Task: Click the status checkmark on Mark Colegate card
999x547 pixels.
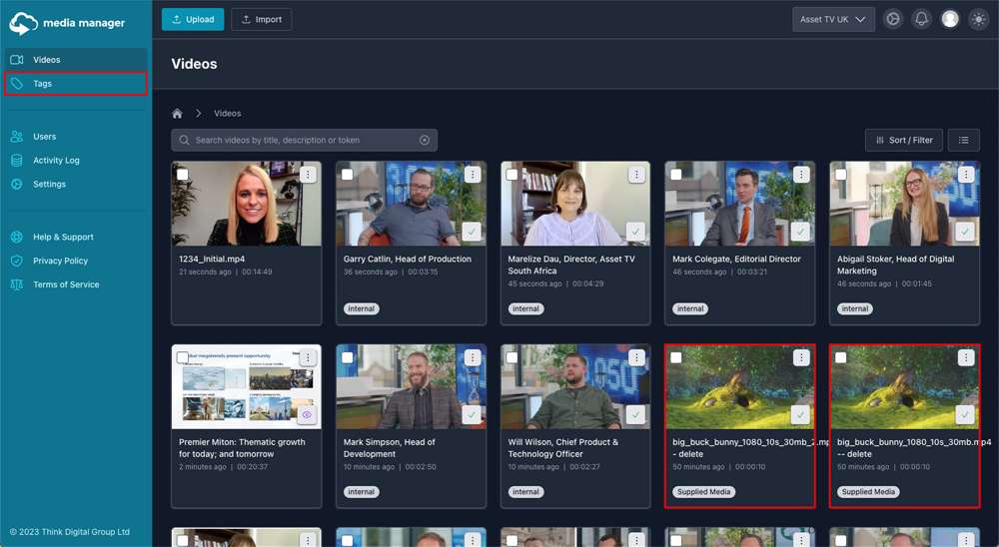Action: [x=800, y=232]
